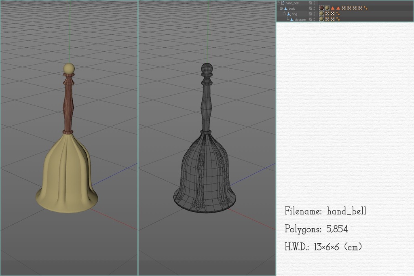Toggle visibility dots for ring object

click(314, 14)
